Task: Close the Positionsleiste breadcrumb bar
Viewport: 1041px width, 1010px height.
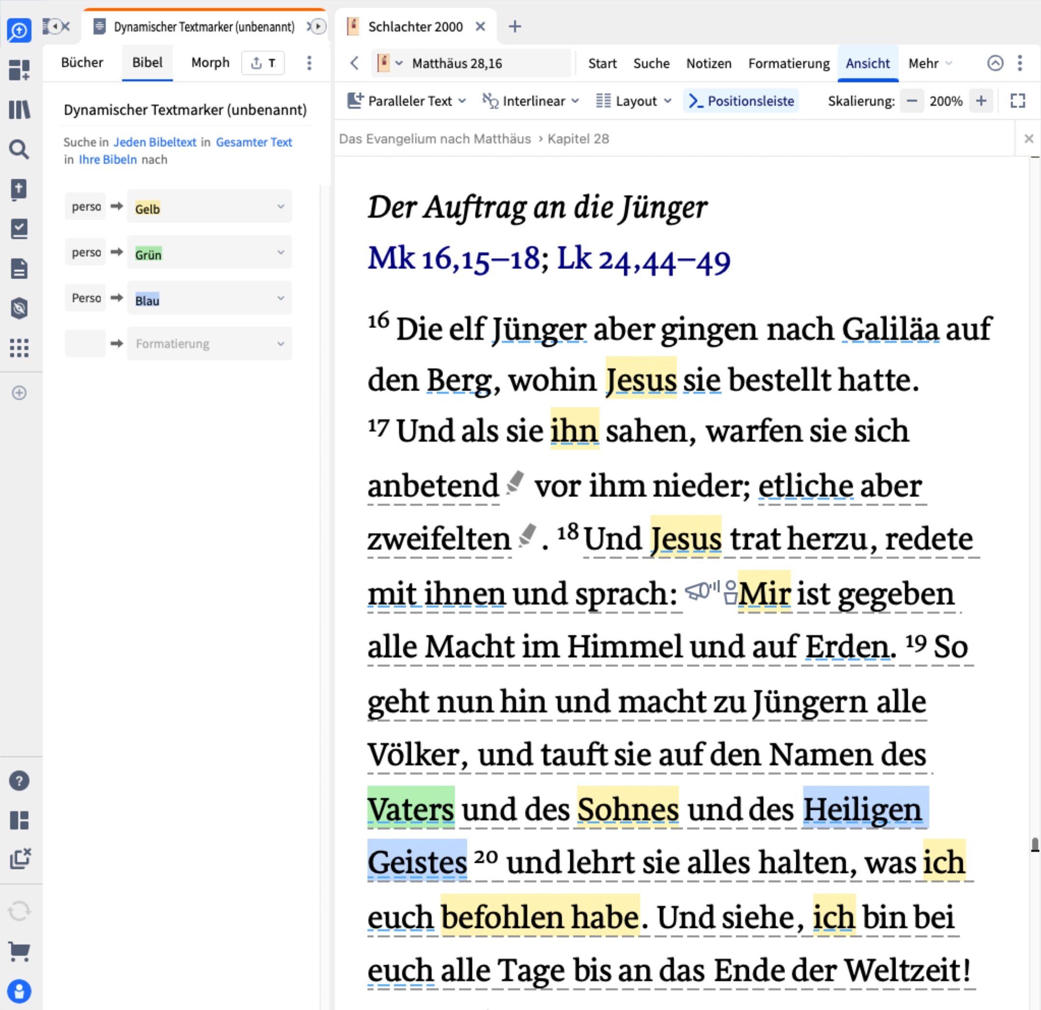Action: (1028, 139)
